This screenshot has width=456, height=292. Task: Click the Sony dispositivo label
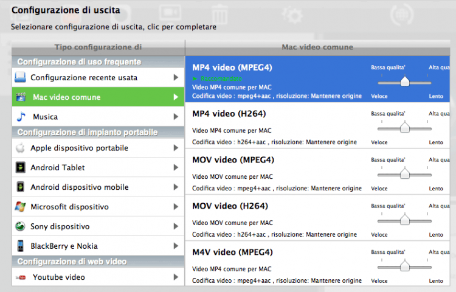click(x=60, y=226)
